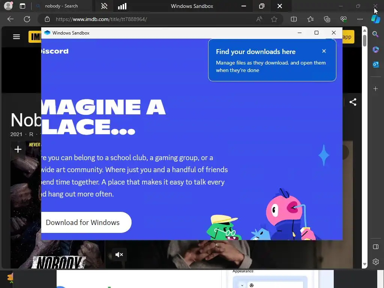Open Browser essentials heart icon
Viewport: 384px width, 288px height.
click(x=343, y=19)
